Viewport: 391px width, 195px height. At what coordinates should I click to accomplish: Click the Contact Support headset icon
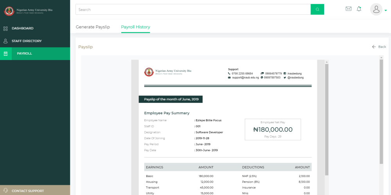6,191
